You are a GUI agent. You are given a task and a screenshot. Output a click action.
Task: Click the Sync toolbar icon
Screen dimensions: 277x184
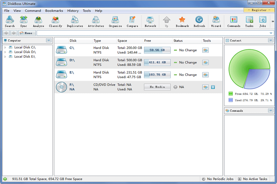click(x=24, y=21)
